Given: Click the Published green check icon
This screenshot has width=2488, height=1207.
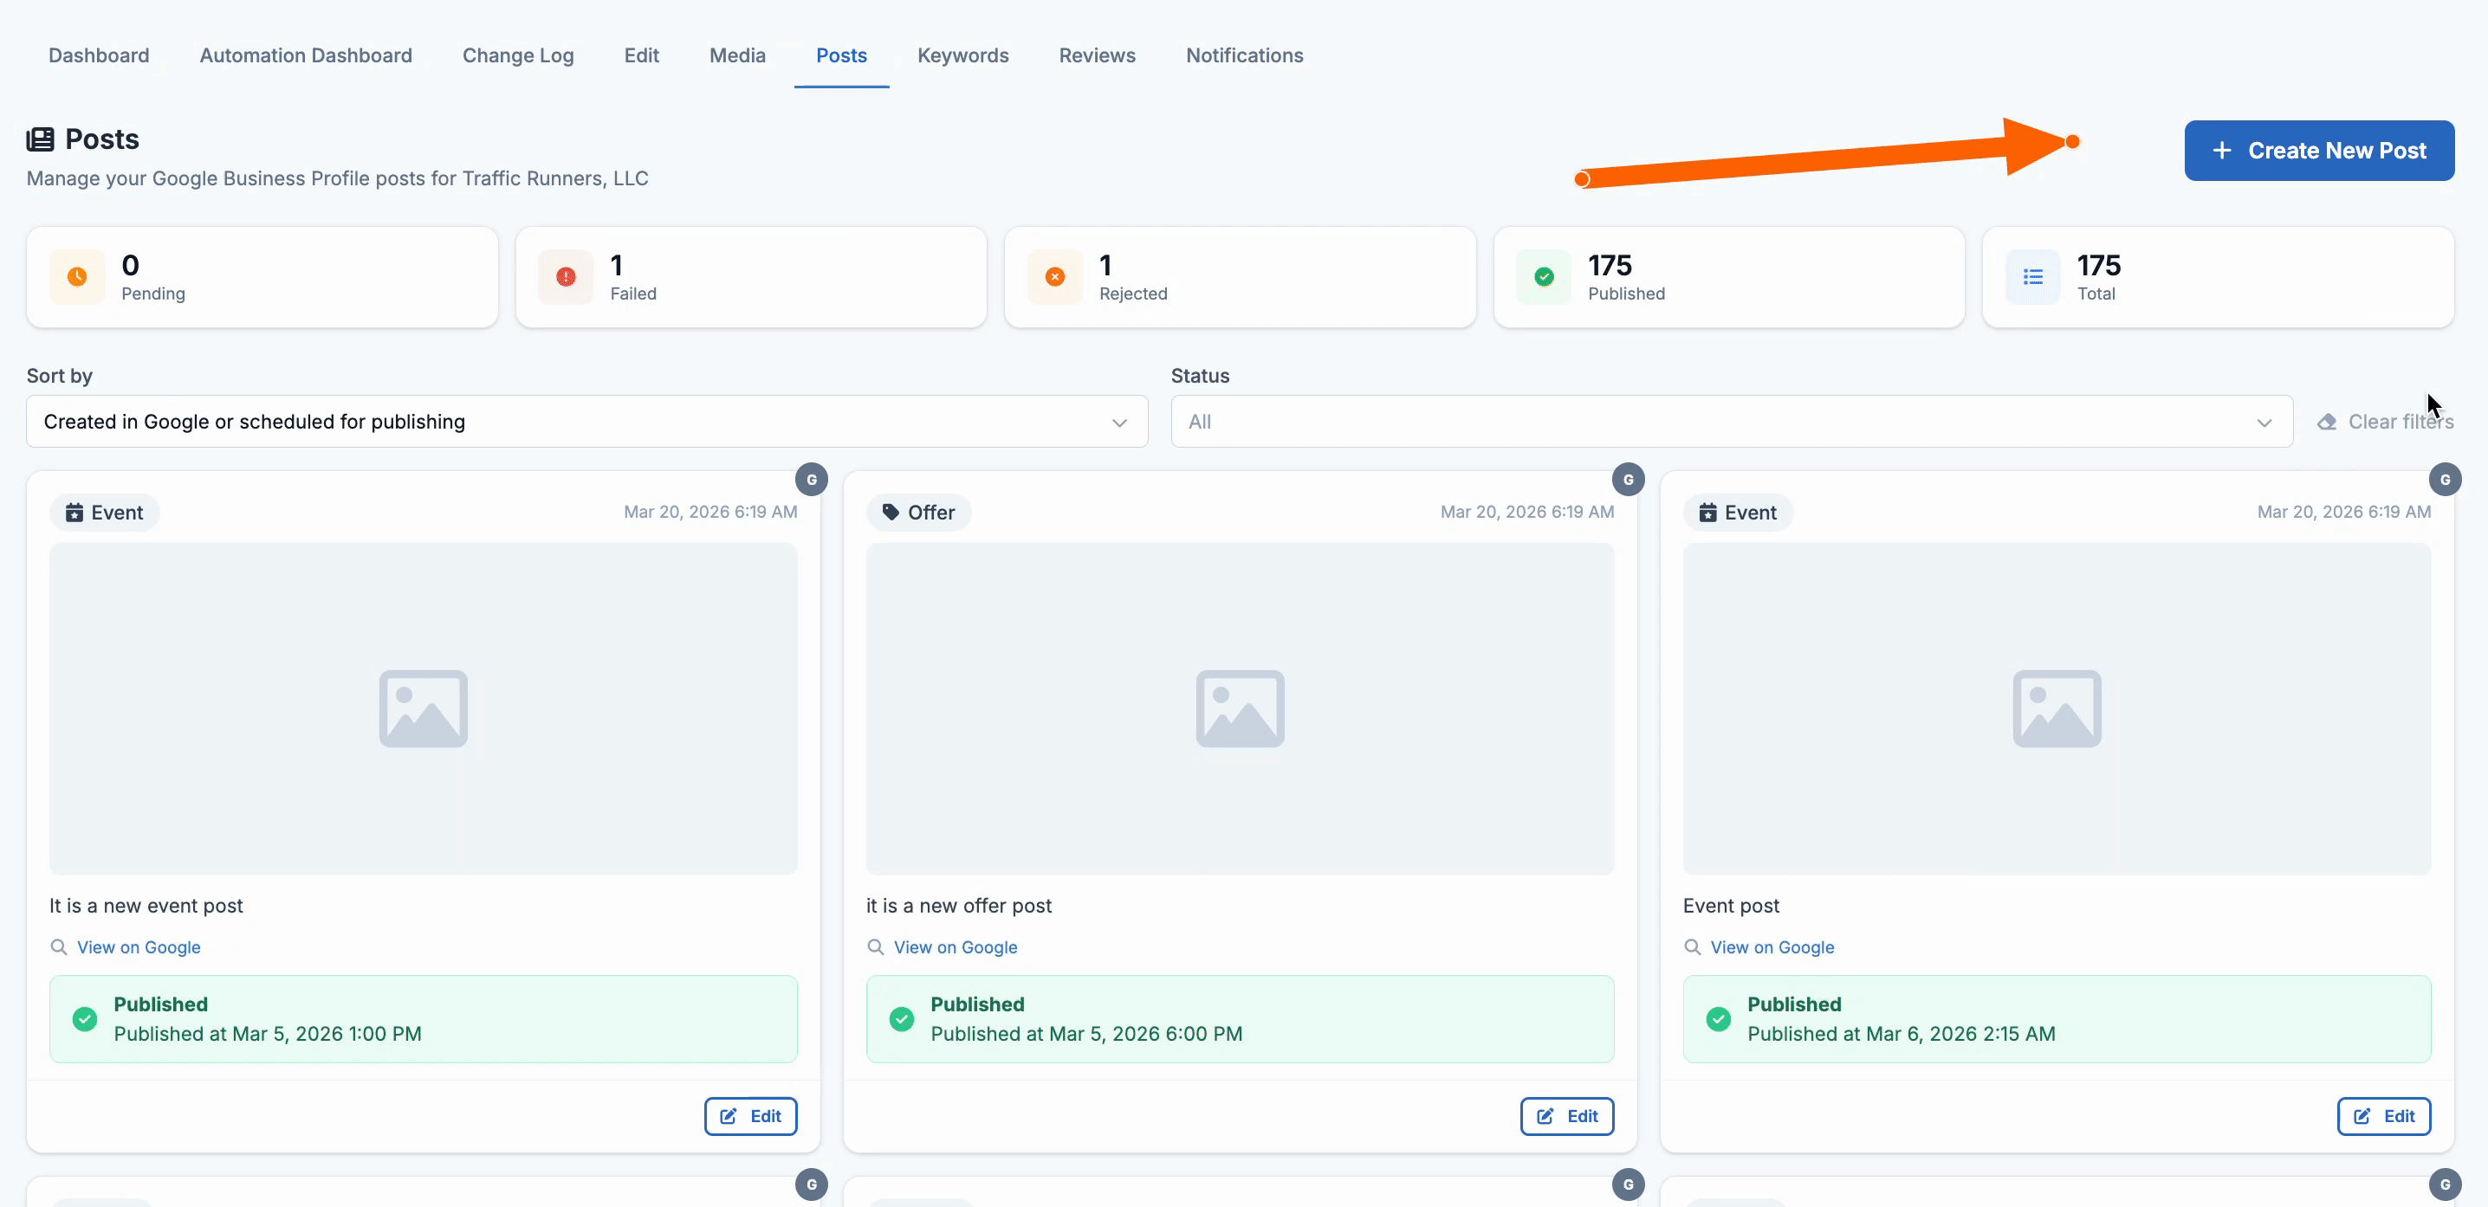Looking at the screenshot, I should click(x=1544, y=277).
